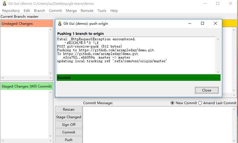This screenshot has height=143, width=238.
Task: Click scroll down arrow in Staged Changes list
Action: 50,136
